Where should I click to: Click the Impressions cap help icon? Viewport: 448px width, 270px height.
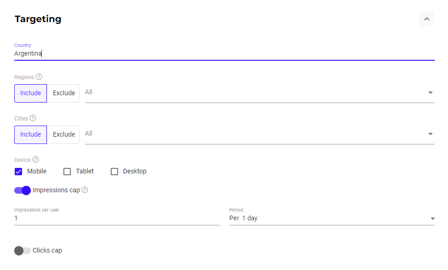(85, 190)
